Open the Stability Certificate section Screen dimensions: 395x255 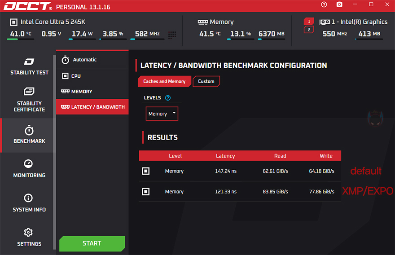[29, 100]
